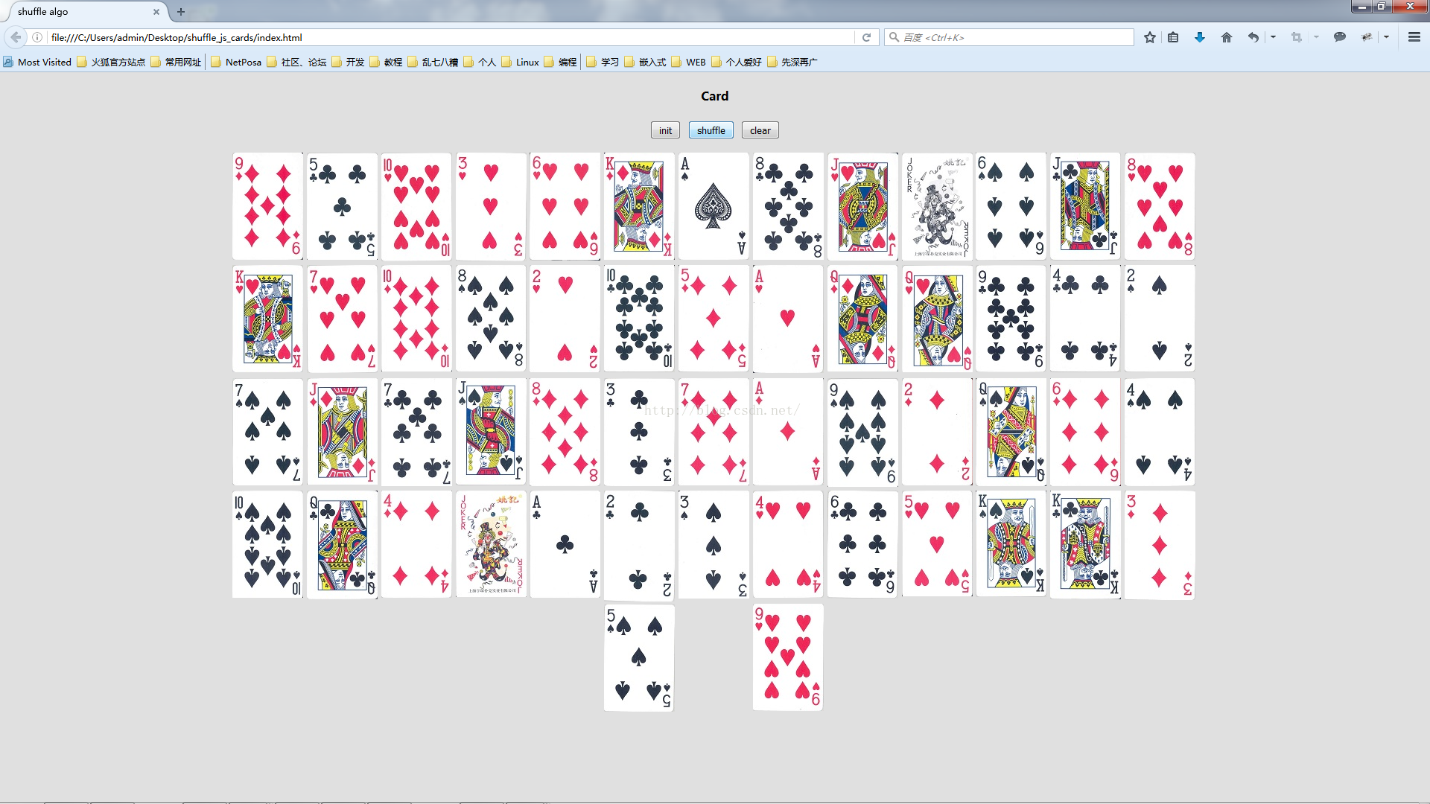Select the 9 of diamonds card
1430x804 pixels.
click(x=267, y=206)
